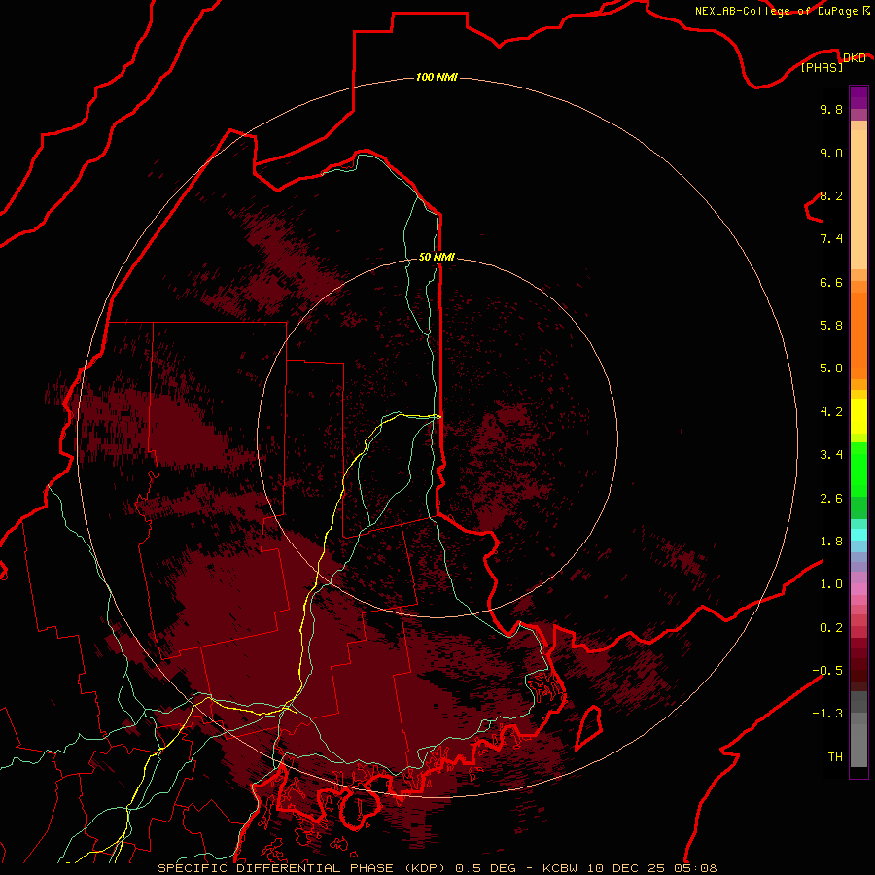This screenshot has height=875, width=875.
Task: Click the 1.8 scale label
Action: [x=831, y=542]
